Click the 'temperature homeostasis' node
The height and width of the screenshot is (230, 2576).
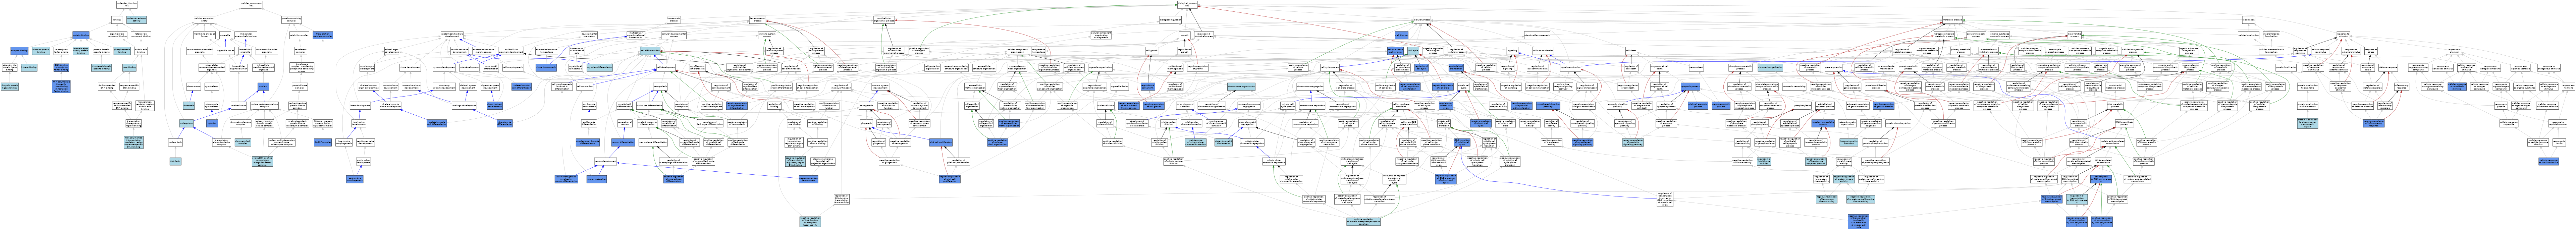click(x=1039, y=51)
